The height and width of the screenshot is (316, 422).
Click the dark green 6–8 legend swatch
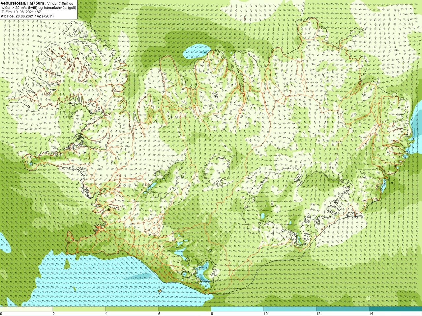pos(185,309)
